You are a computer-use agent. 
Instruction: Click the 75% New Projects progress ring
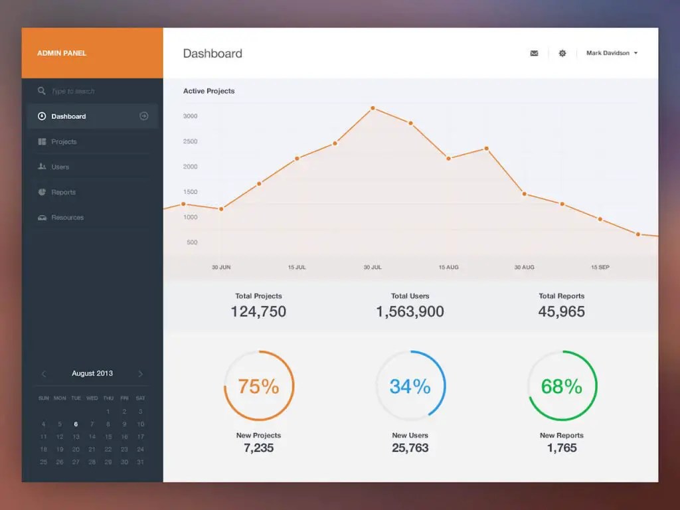tap(258, 386)
